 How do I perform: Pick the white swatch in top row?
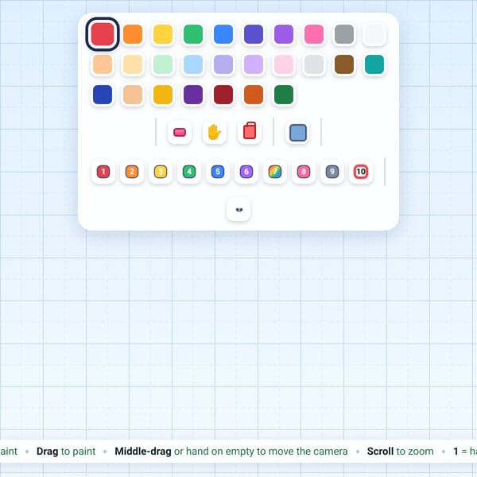point(374,34)
